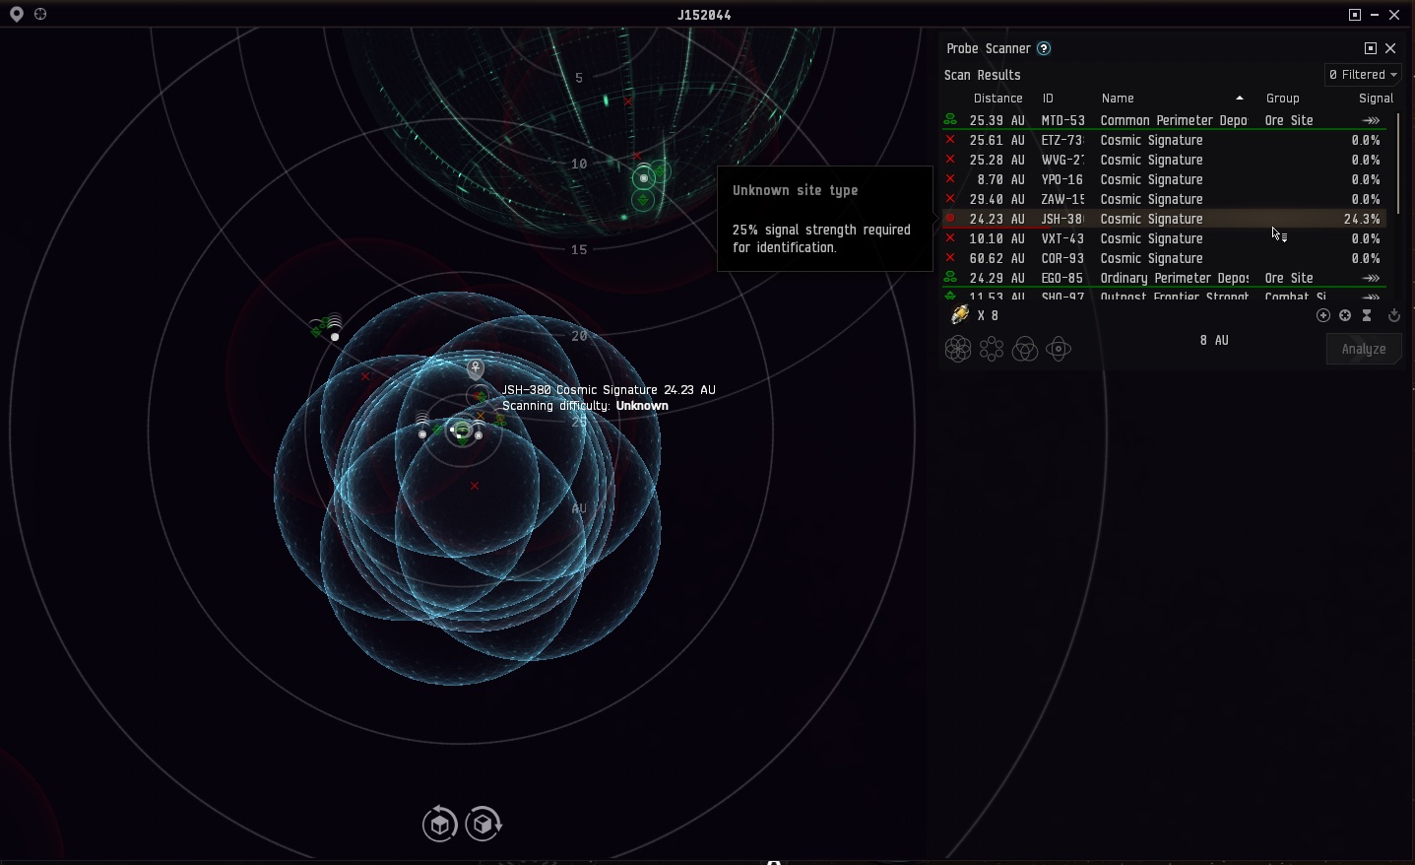Click JSH-380 Cosmic Signature map label
Viewport: 1415px width, 865px height.
(x=609, y=390)
